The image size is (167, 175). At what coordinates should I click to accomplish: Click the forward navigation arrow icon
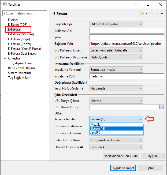click(x=152, y=13)
